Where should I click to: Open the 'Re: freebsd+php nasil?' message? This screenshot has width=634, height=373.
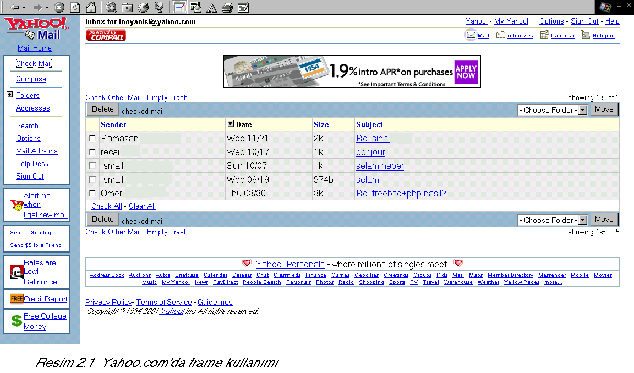click(x=401, y=193)
